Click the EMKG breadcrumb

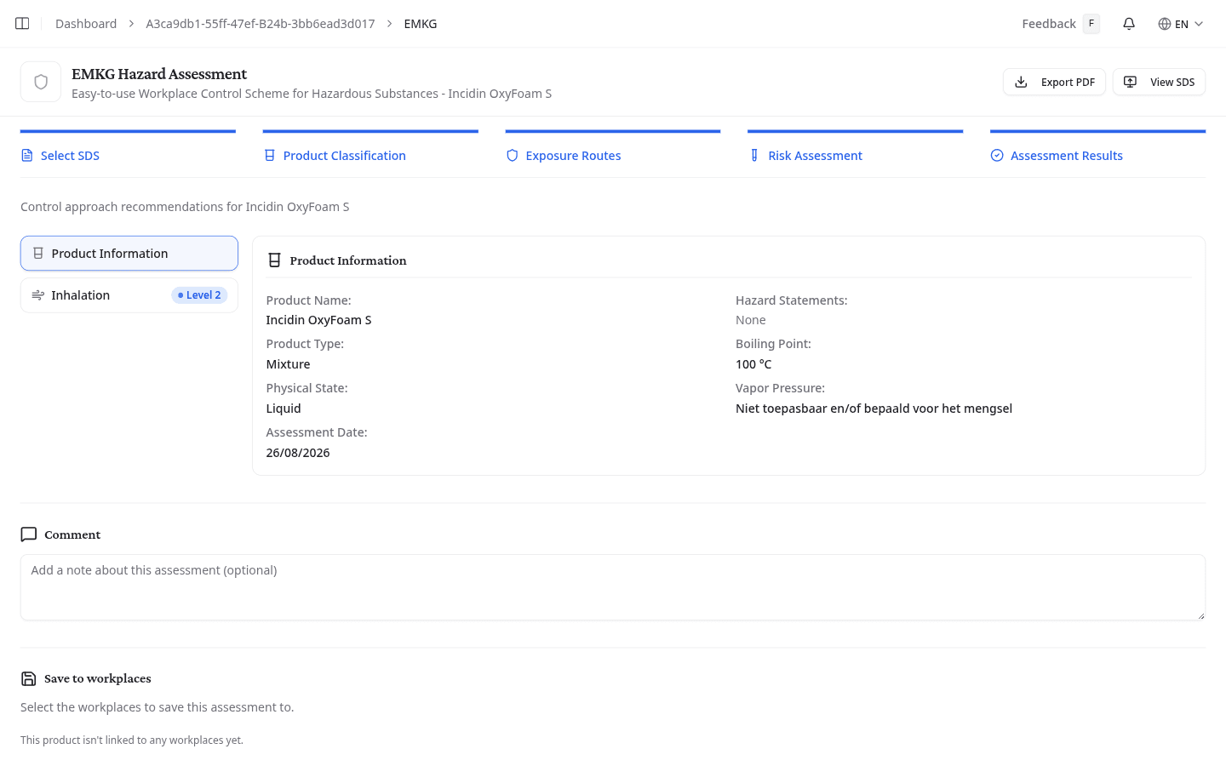point(421,24)
